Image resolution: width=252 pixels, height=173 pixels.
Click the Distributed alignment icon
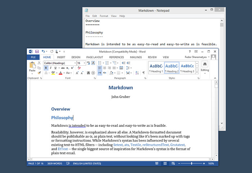pyautogui.click(x=121, y=68)
